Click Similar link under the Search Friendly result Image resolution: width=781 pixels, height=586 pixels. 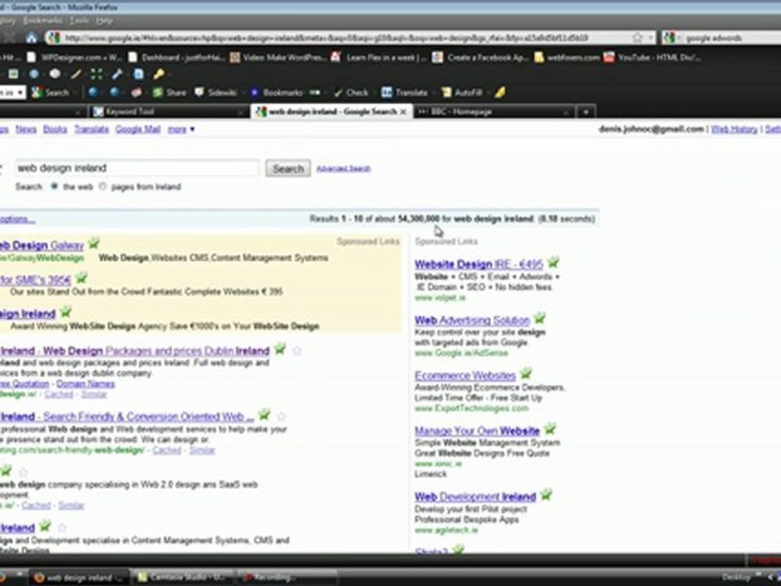click(x=202, y=450)
